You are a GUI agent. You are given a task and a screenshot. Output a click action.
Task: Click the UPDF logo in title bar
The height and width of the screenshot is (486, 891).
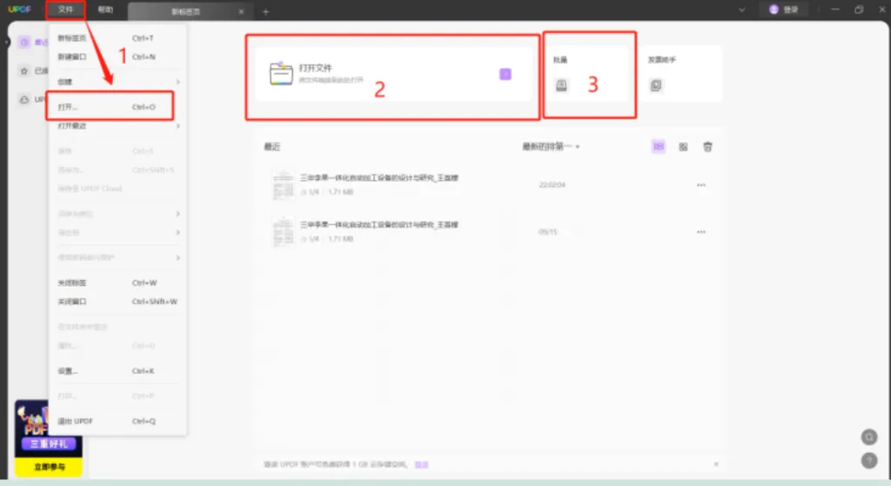pyautogui.click(x=19, y=10)
